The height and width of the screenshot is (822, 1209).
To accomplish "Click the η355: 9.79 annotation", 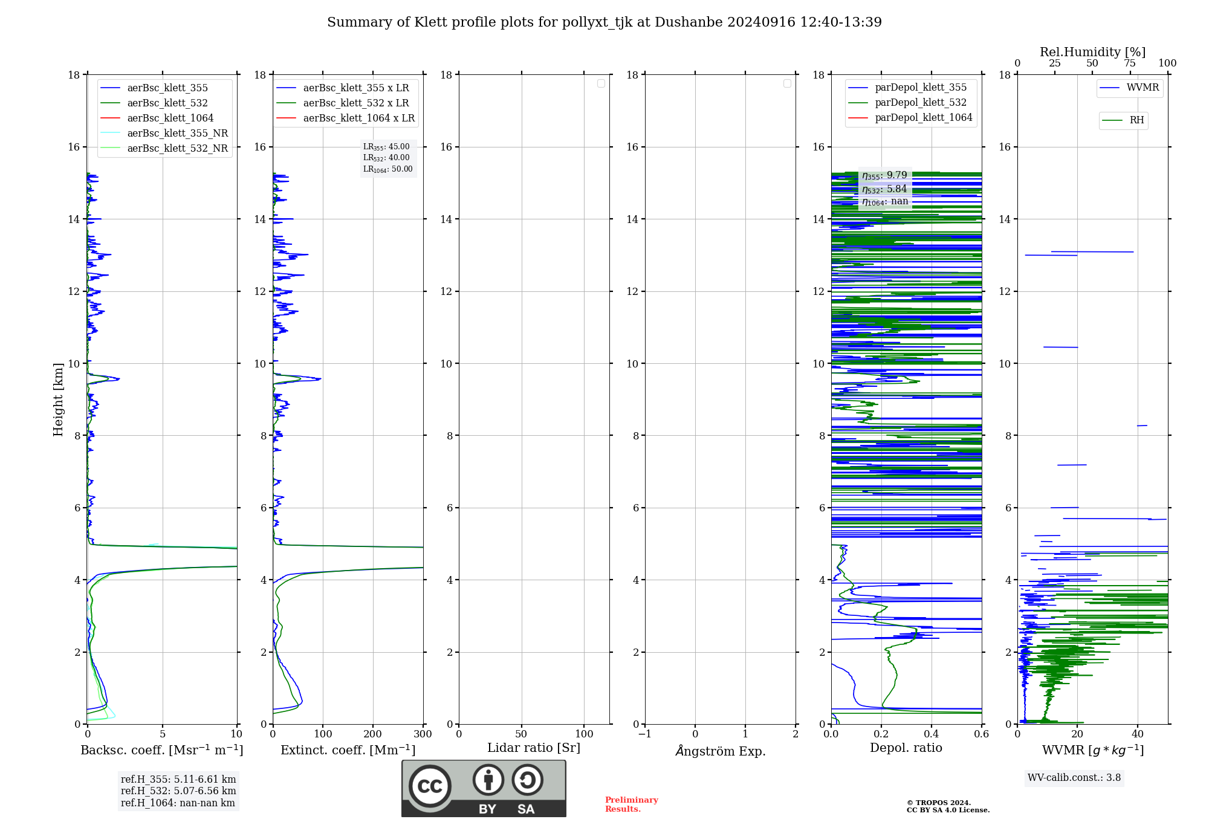I will 884,175.
